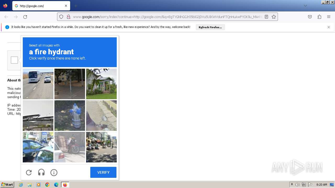The width and height of the screenshot is (335, 188).
Task: Select the bus on highway image tile
Action: (38, 84)
